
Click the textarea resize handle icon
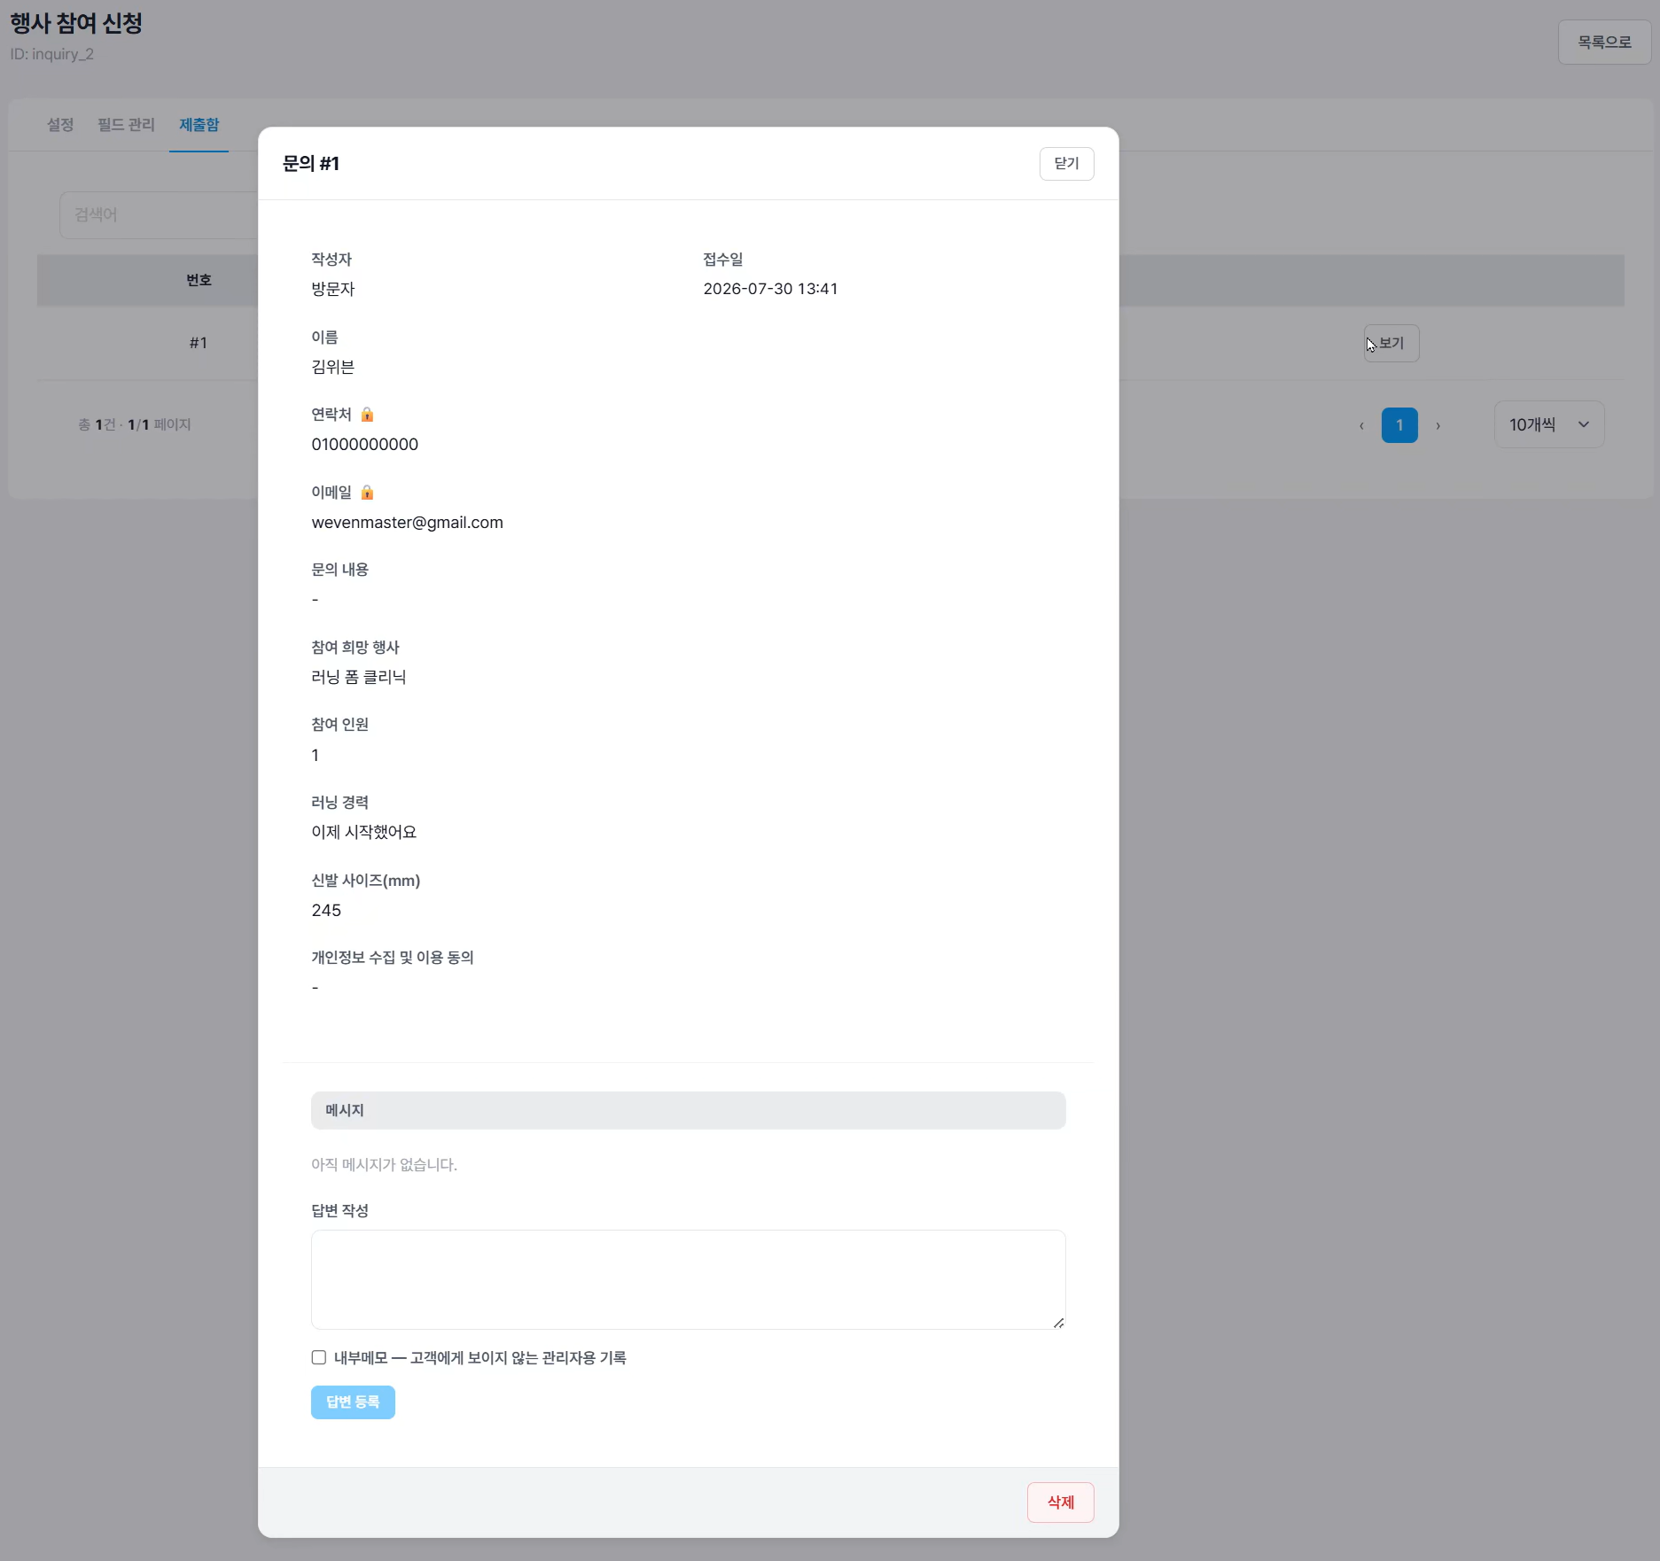(1058, 1323)
